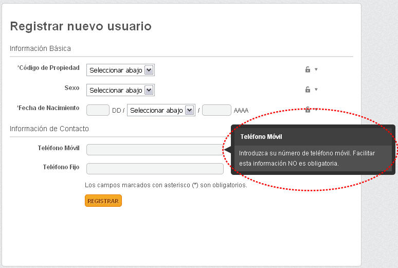This screenshot has width=398, height=268.
Task: Click the Teléfono Móvil input field
Action: [155, 150]
